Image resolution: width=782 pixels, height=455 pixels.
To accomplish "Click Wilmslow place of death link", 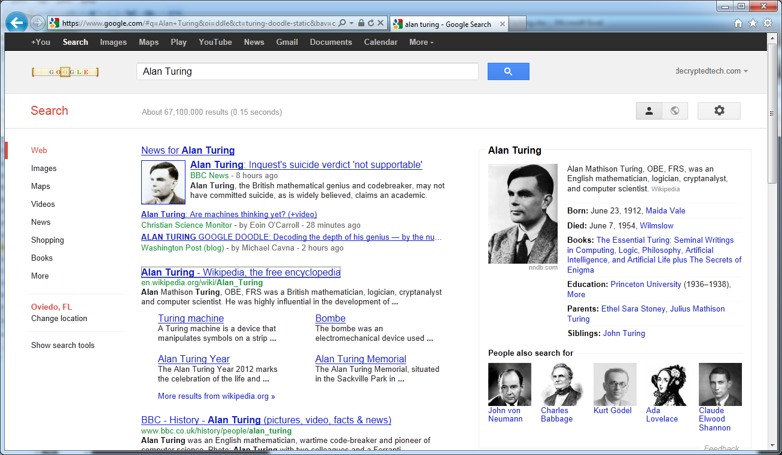I will coord(656,225).
